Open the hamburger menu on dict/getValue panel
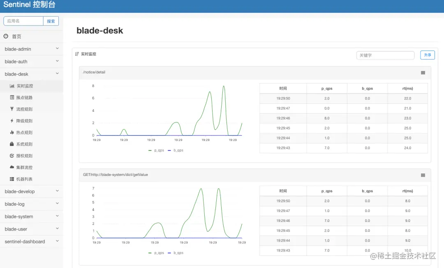444x268 pixels. coord(423,175)
